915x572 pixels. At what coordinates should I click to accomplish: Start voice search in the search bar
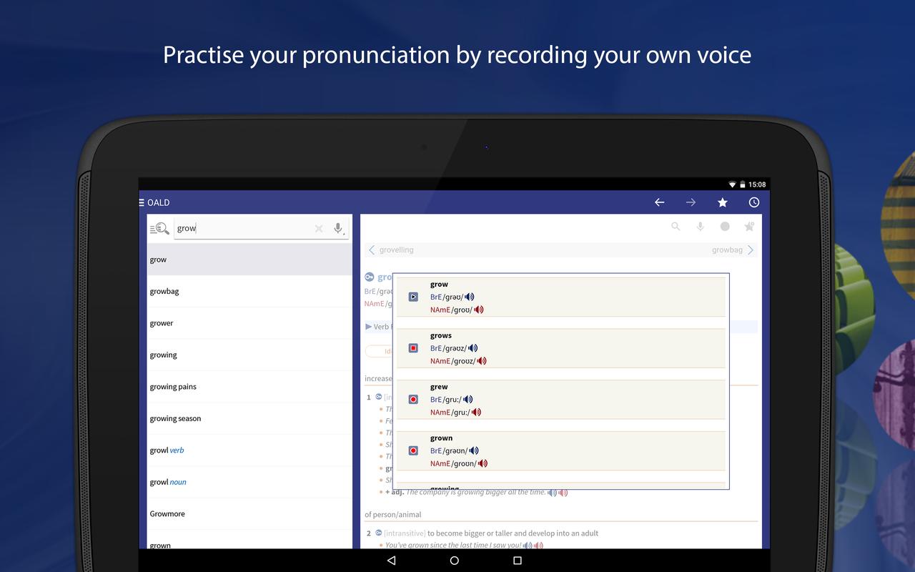(339, 229)
